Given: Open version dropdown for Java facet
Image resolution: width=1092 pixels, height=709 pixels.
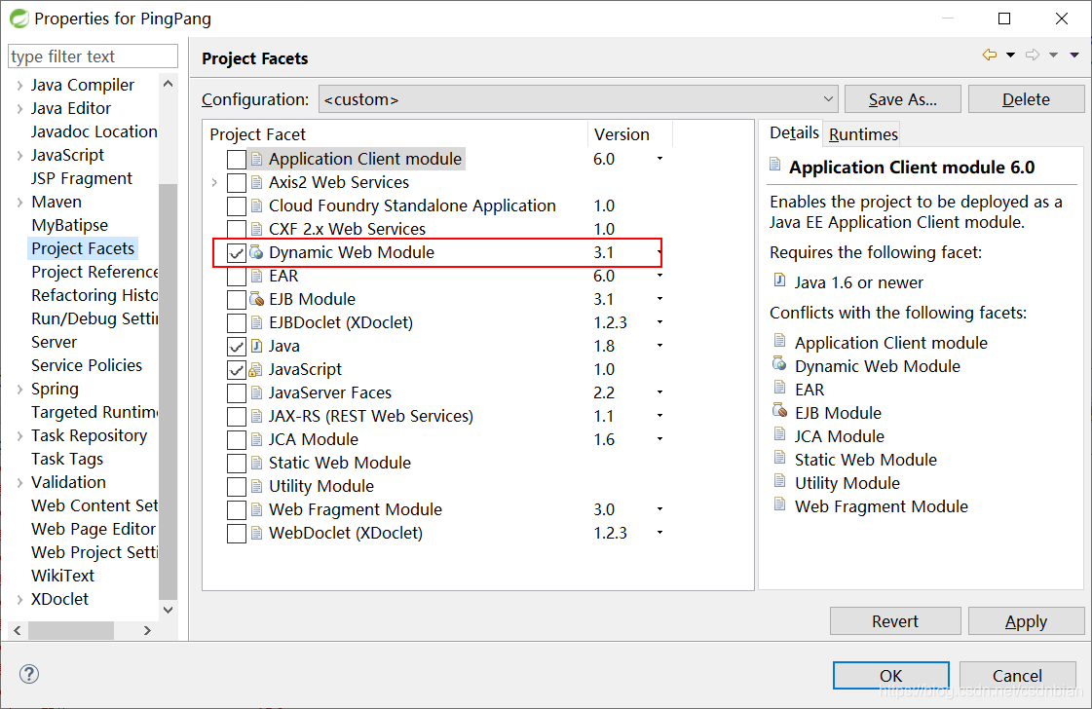Looking at the screenshot, I should pyautogui.click(x=659, y=346).
